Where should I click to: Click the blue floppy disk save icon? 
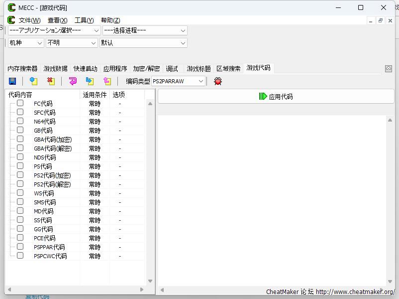[x=12, y=81]
